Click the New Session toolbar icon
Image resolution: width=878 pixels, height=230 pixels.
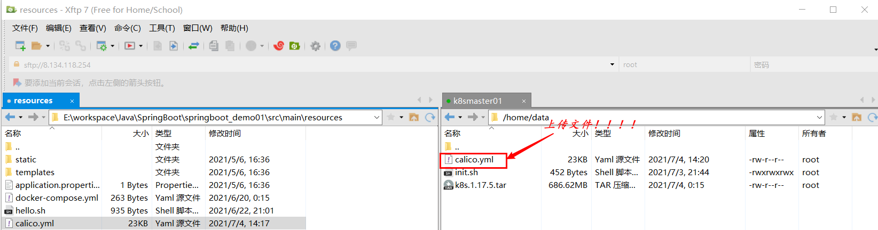click(x=20, y=46)
